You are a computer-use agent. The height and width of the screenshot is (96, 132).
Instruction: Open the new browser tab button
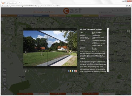pos(21,3)
